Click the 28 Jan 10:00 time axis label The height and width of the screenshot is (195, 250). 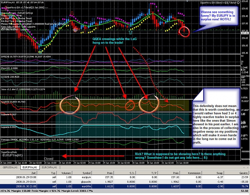click(50, 163)
